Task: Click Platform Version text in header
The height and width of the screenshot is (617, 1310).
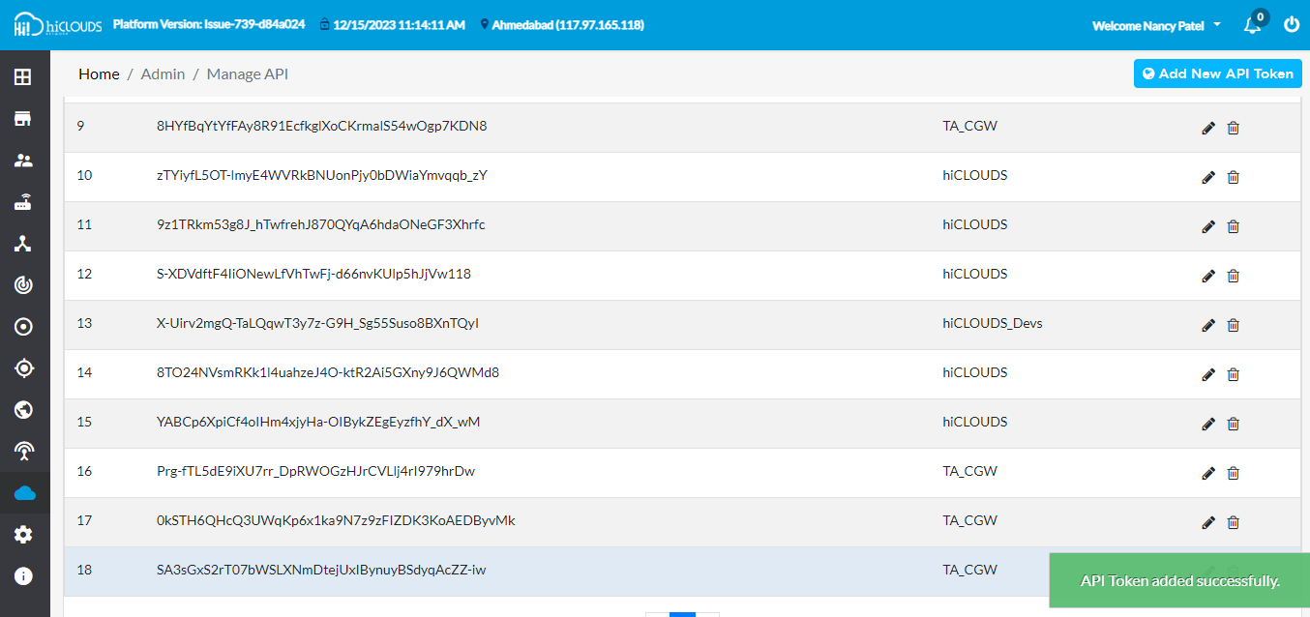Action: tap(209, 24)
